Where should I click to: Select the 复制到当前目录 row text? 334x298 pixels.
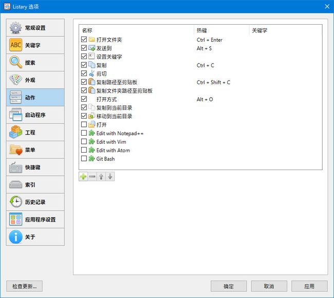click(x=115, y=108)
